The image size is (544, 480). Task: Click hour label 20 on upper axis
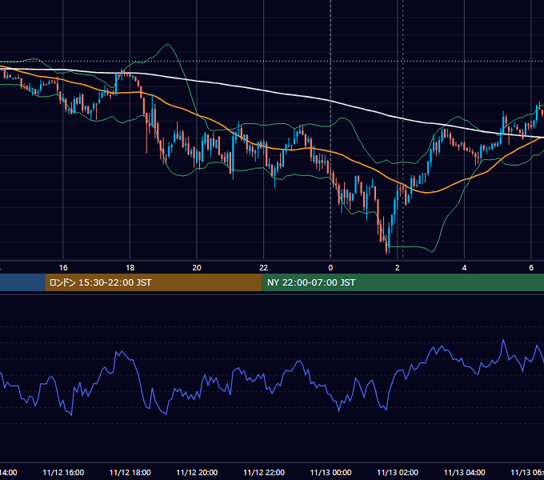[x=197, y=268]
